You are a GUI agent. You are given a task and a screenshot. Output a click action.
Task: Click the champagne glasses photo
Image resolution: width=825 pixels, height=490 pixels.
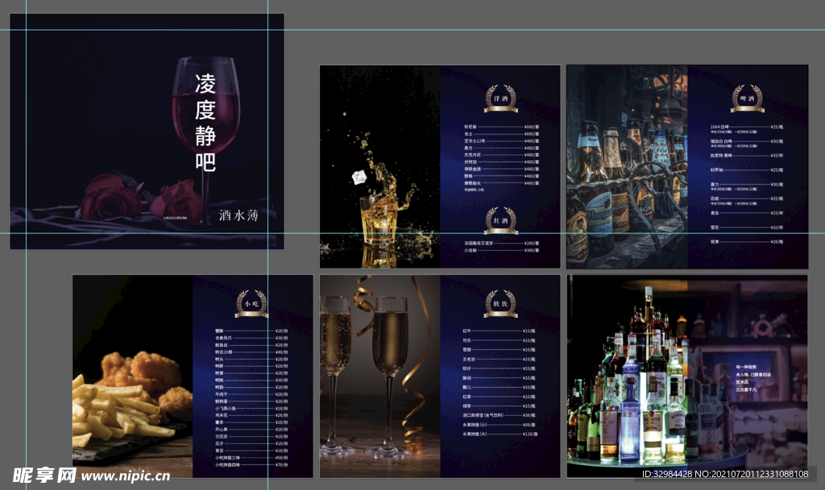tap(379, 377)
